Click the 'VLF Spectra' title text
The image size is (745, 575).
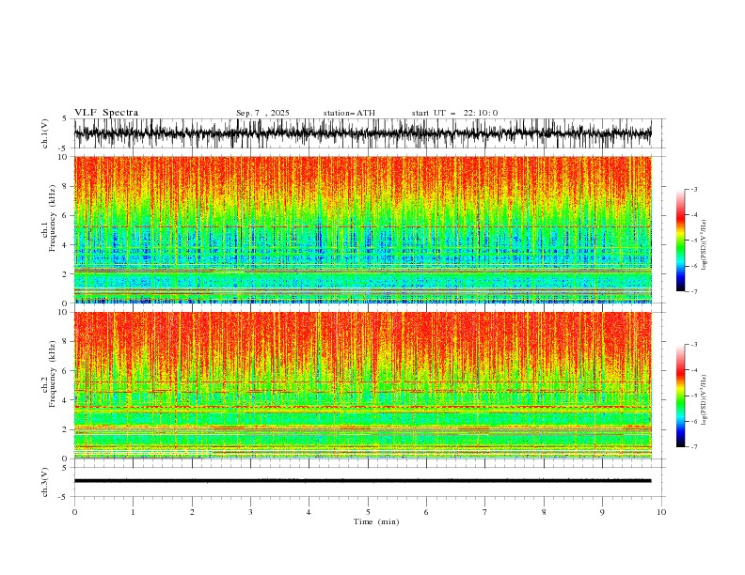[106, 113]
